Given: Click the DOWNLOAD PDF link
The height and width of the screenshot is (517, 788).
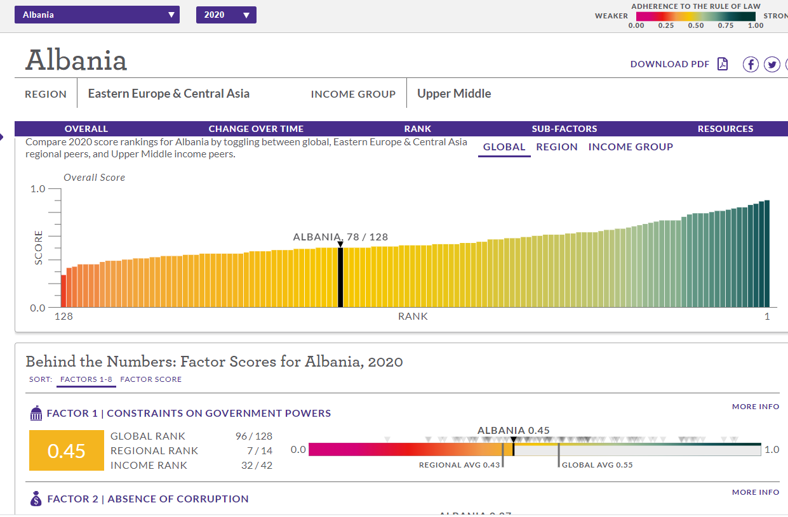Looking at the screenshot, I should tap(670, 64).
